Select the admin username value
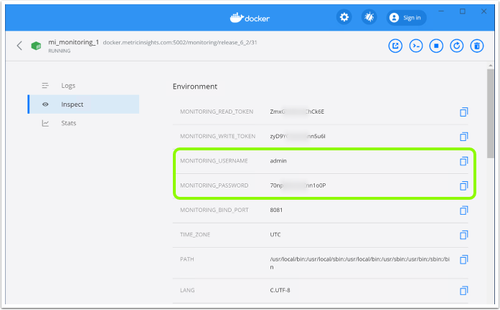 pyautogui.click(x=278, y=161)
